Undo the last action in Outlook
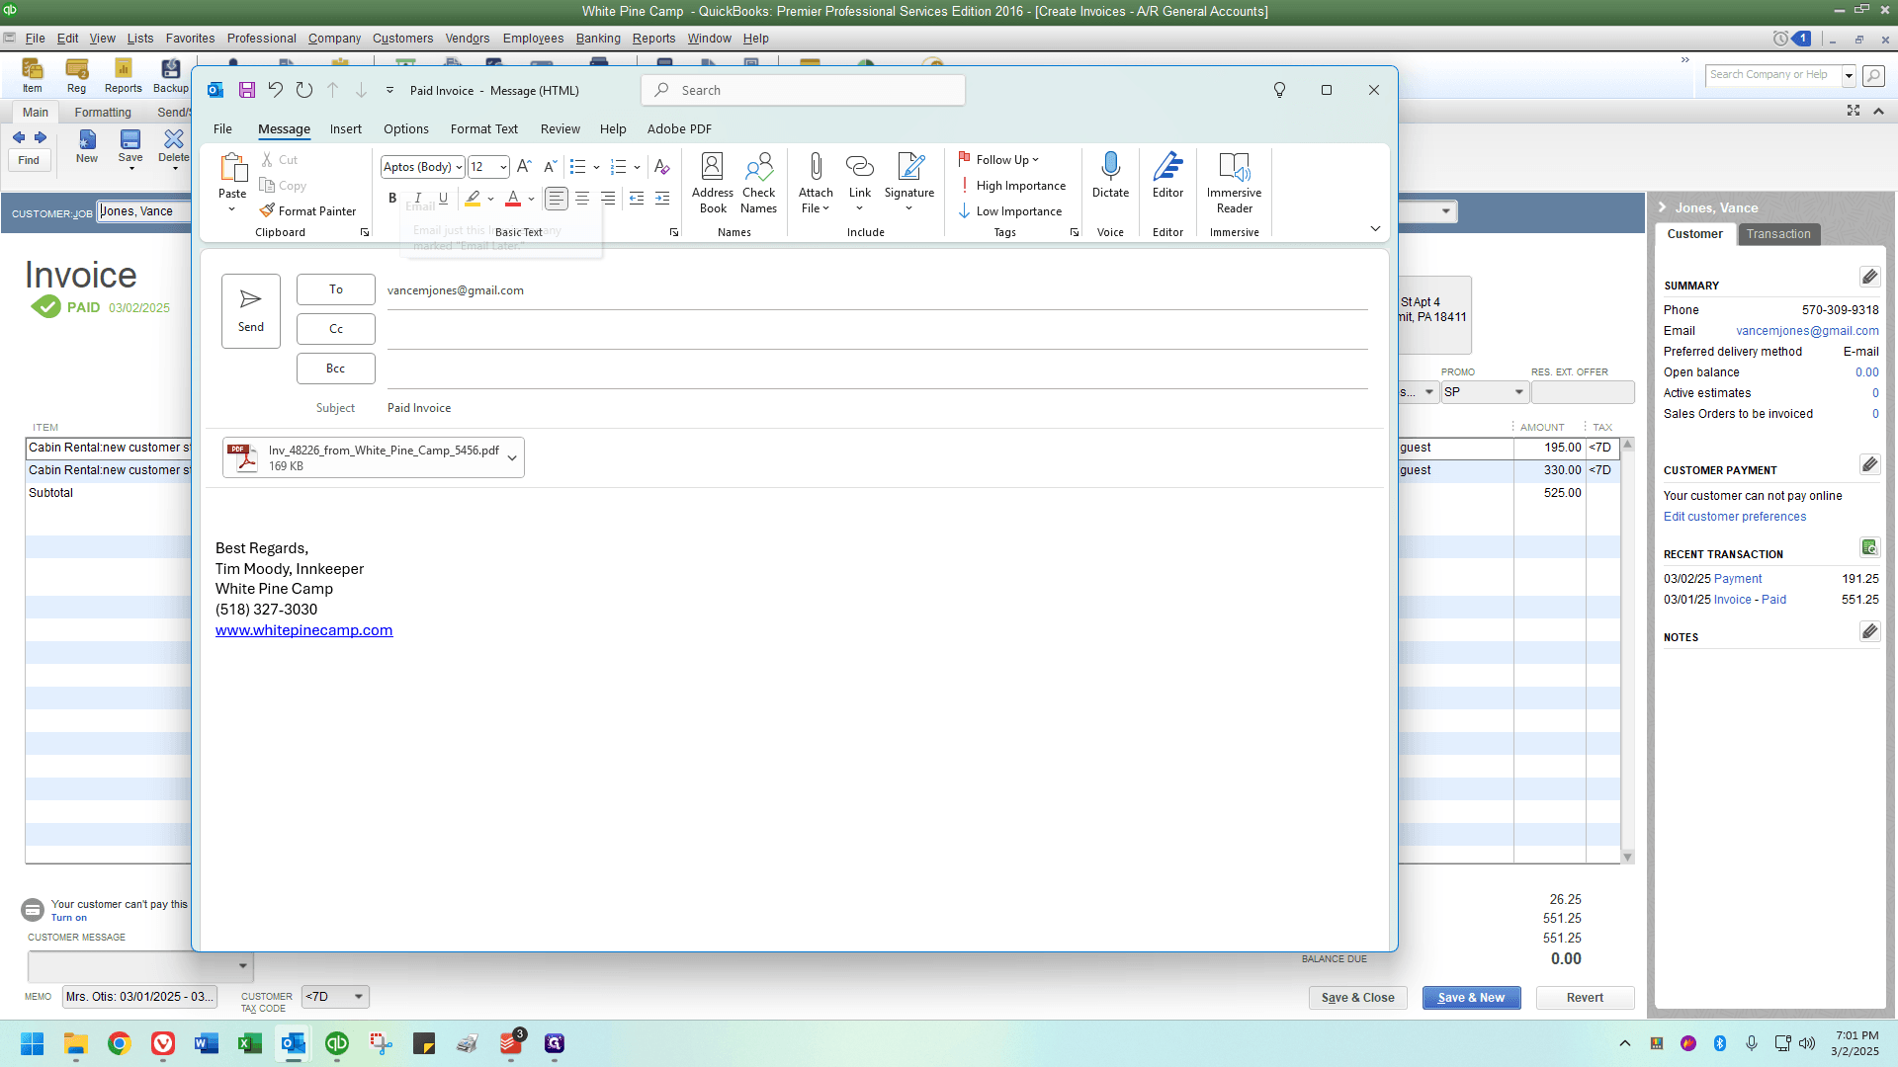 point(276,90)
